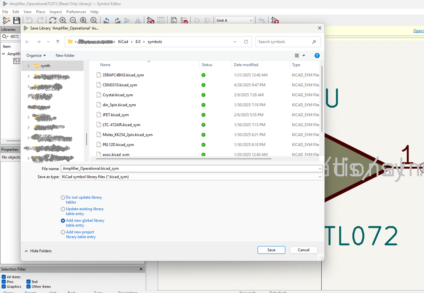Show alternate De Morgan body style icon

pyautogui.click(x=207, y=20)
